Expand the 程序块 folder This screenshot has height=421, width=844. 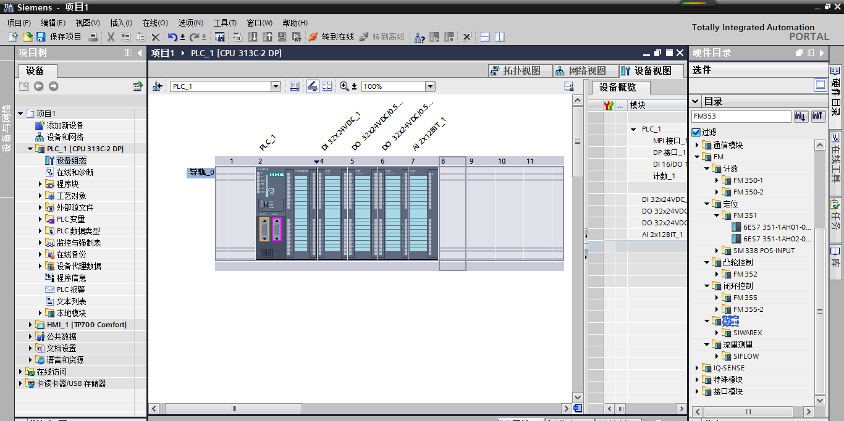[x=41, y=184]
